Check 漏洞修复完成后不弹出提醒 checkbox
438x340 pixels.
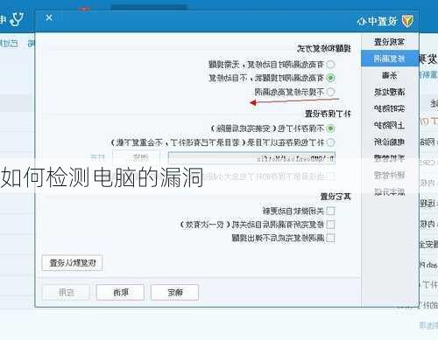pos(330,238)
